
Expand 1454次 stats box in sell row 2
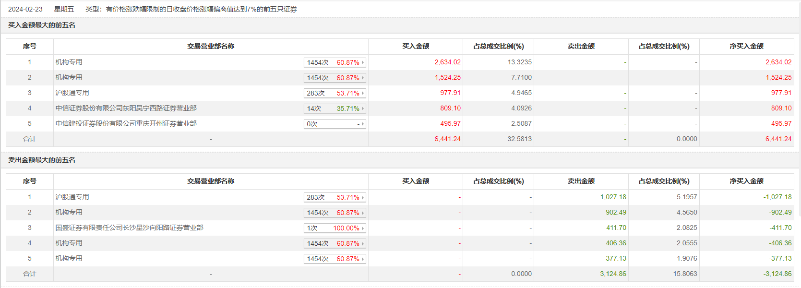[x=335, y=213]
